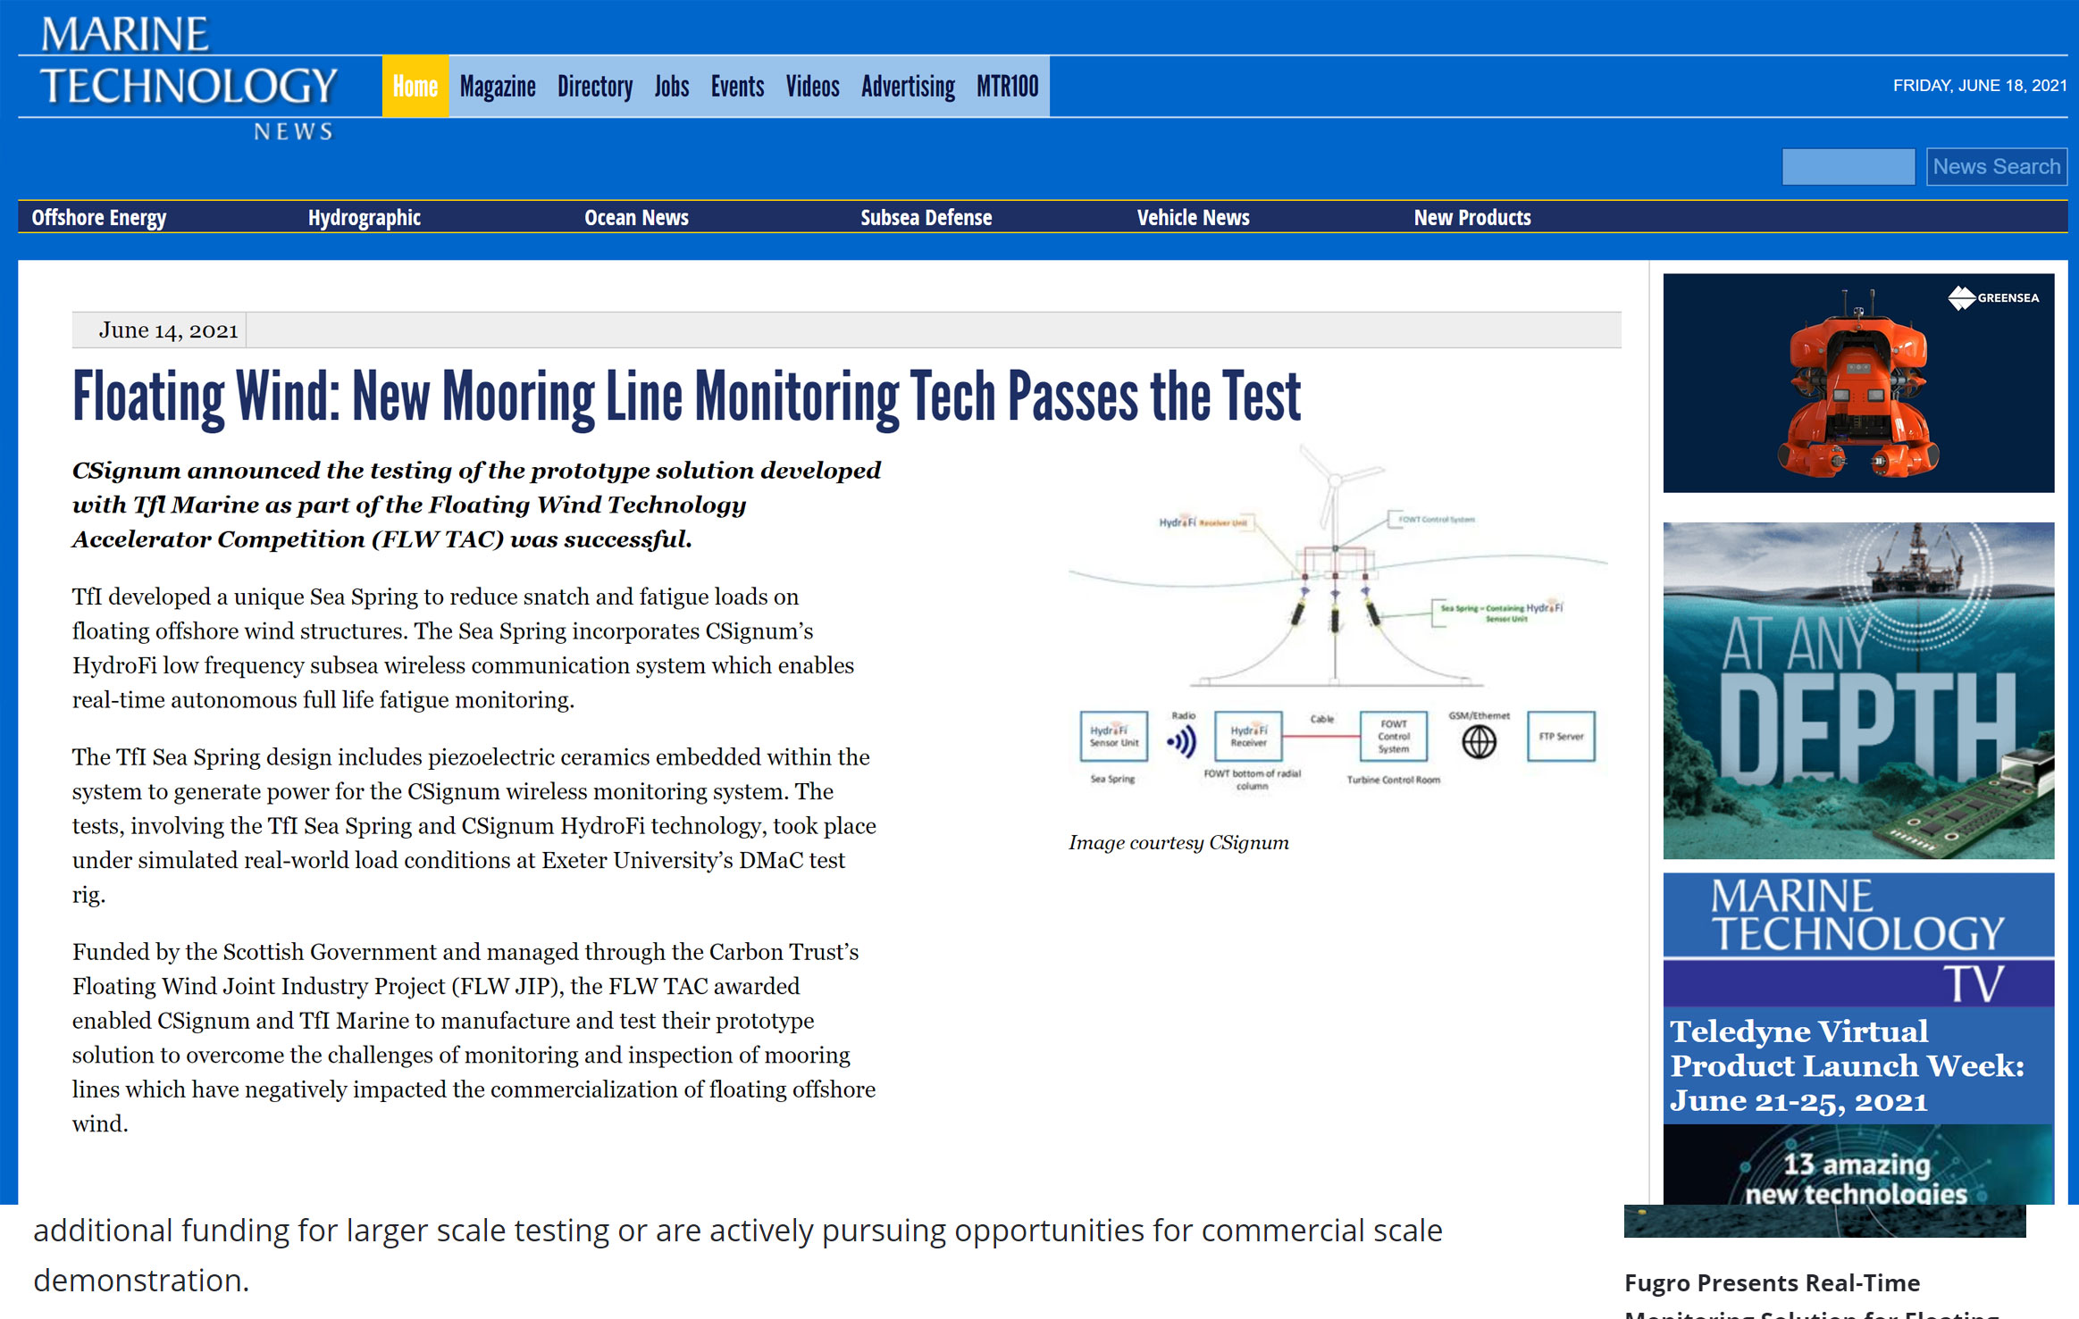This screenshot has height=1319, width=2079.
Task: Select Jobs in the top navigation
Action: pyautogui.click(x=672, y=87)
